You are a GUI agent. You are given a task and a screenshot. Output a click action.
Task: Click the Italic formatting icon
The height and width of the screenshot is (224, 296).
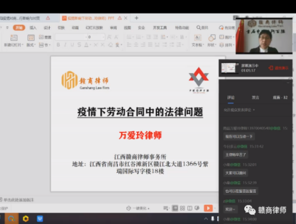(65, 45)
